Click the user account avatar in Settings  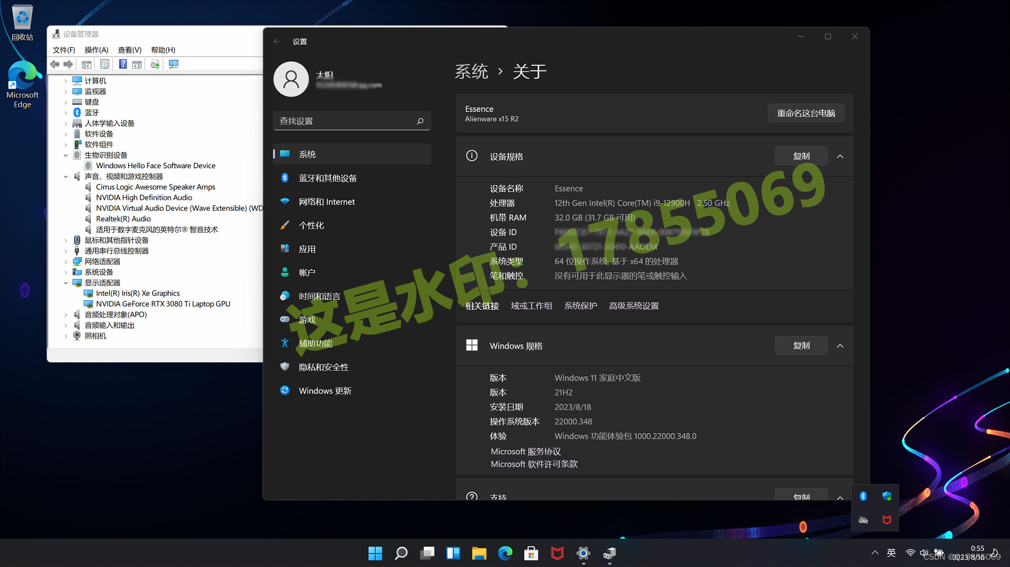[x=291, y=79]
